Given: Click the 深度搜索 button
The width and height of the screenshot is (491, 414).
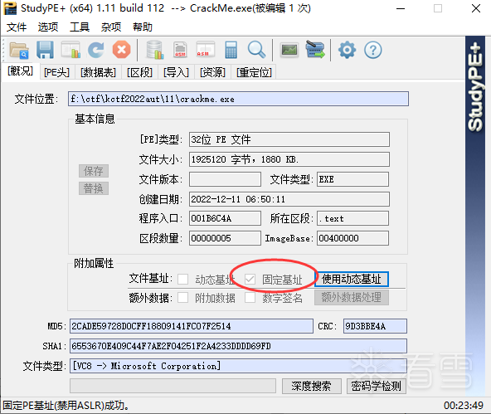Looking at the screenshot, I should tap(311, 386).
